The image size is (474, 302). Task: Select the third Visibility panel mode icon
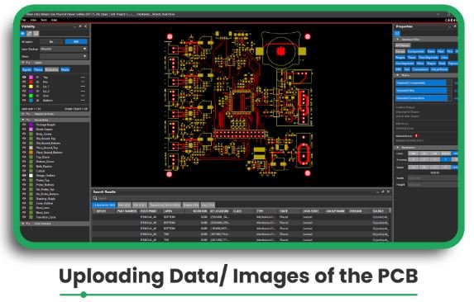point(36,34)
